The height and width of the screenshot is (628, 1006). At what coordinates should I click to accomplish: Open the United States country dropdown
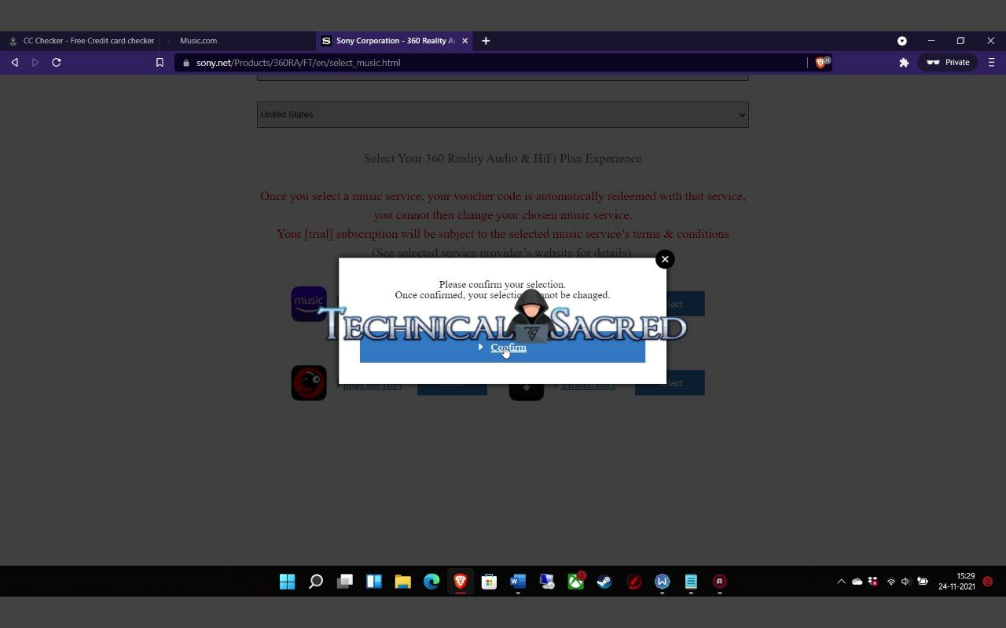click(x=502, y=115)
